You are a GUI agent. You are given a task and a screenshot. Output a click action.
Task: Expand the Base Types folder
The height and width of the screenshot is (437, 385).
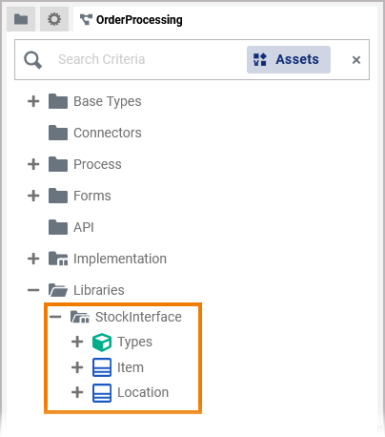pos(33,101)
